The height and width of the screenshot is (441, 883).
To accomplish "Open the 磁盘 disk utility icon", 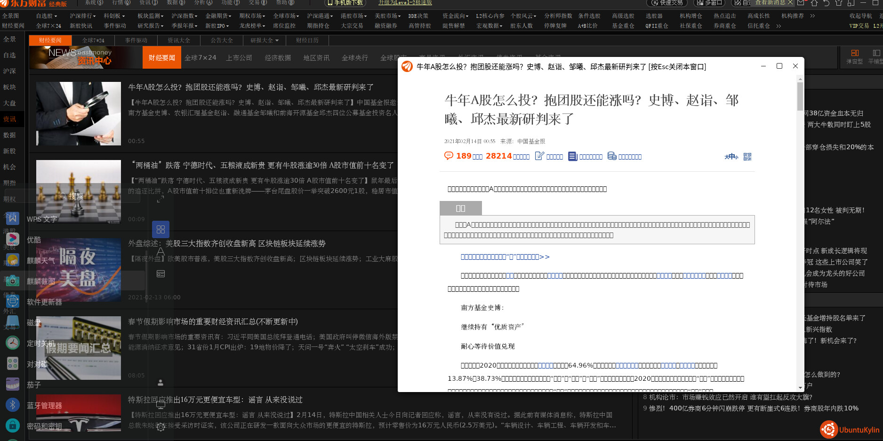I will (x=12, y=322).
